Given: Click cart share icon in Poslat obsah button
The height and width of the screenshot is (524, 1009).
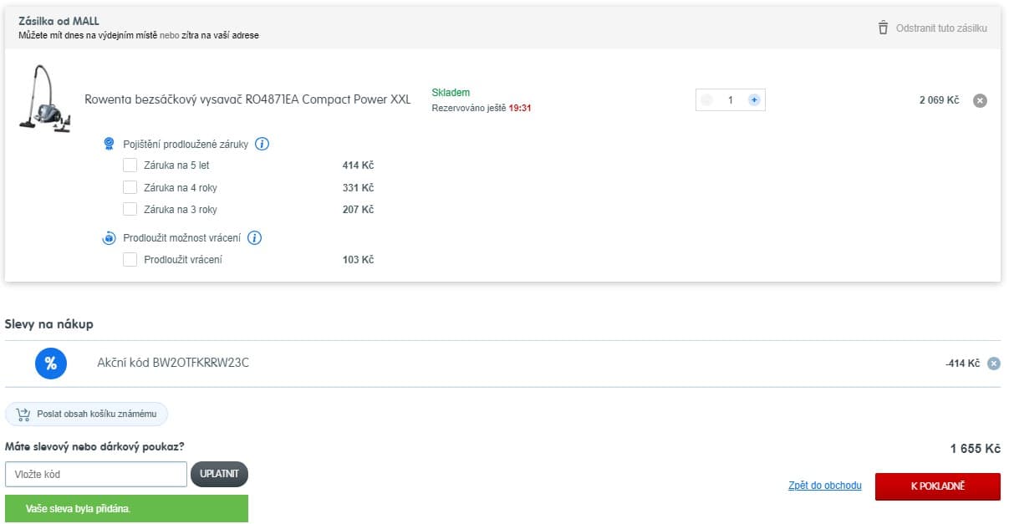Looking at the screenshot, I should coord(23,414).
